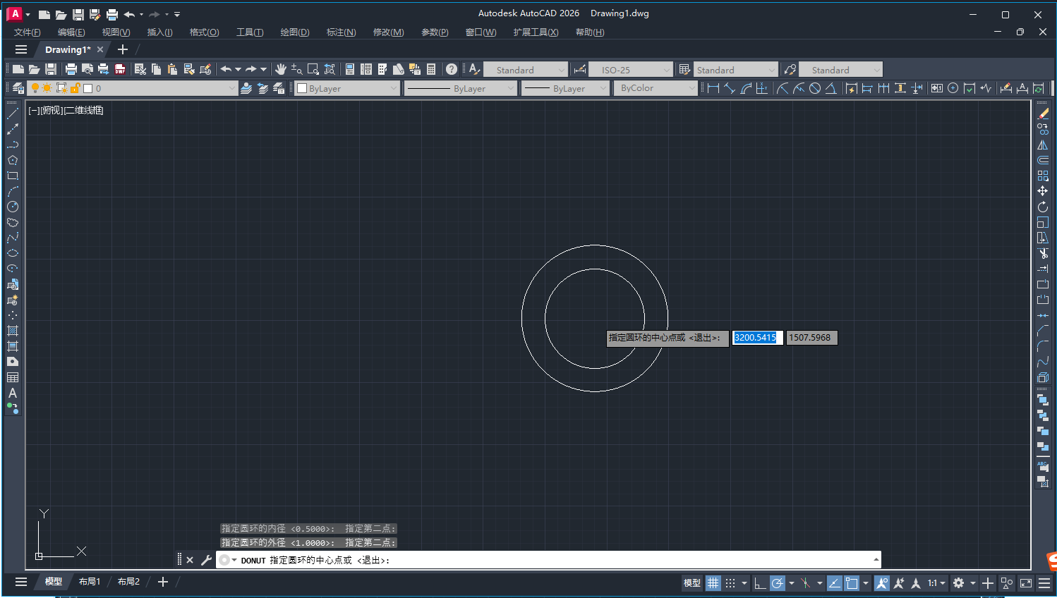Open the ByColor plot style control

(656, 87)
